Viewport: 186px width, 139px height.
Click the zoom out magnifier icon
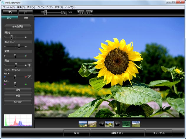[x=42, y=13]
